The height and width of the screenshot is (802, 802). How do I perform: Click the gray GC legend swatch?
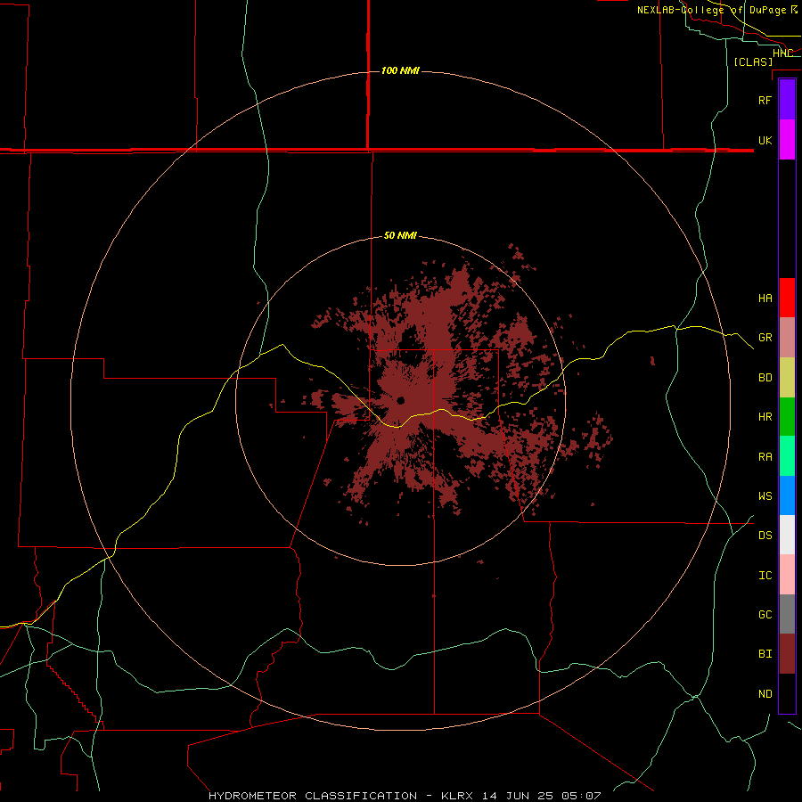coord(787,614)
